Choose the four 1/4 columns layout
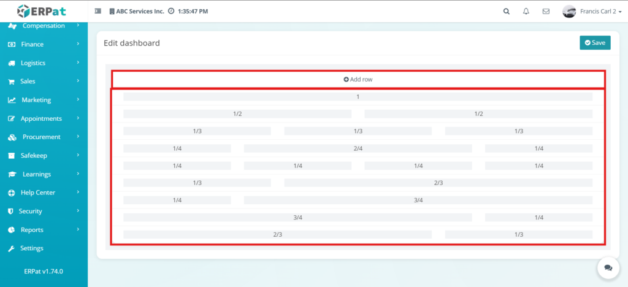The image size is (628, 287). tap(358, 166)
